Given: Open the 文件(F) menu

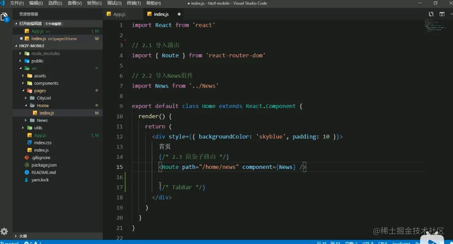Looking at the screenshot, I should point(17,3).
